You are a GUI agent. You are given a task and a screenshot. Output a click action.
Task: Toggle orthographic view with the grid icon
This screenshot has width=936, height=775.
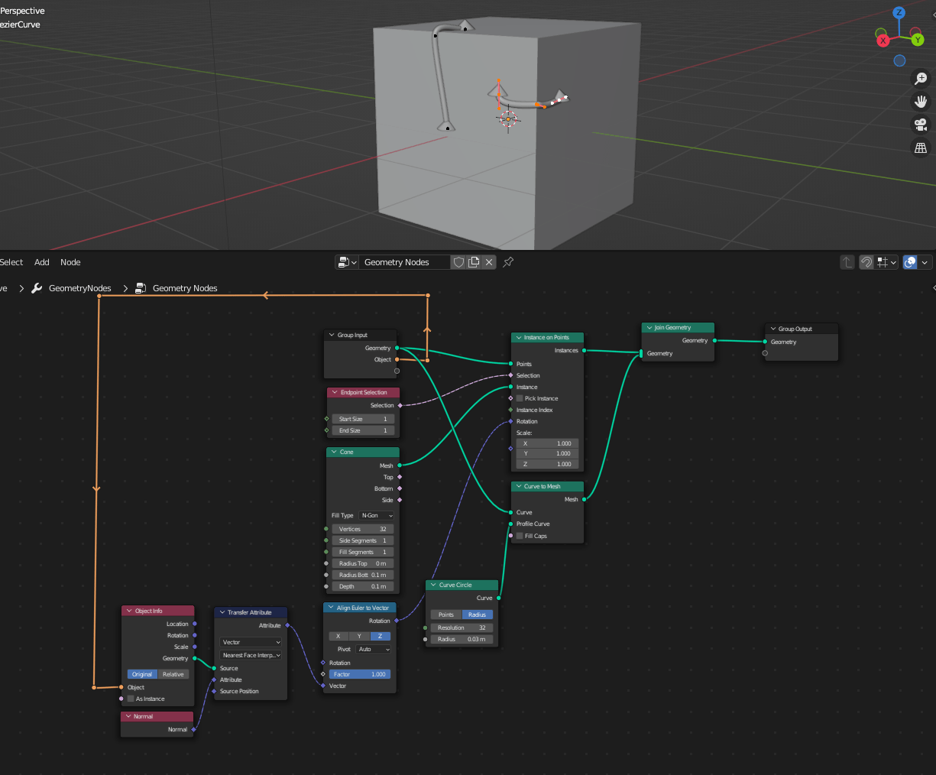click(921, 148)
